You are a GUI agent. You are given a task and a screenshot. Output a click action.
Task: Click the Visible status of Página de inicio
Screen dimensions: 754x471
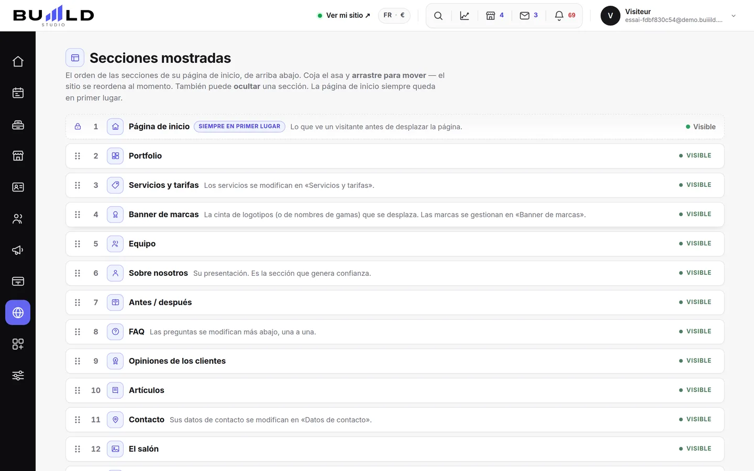click(x=701, y=127)
